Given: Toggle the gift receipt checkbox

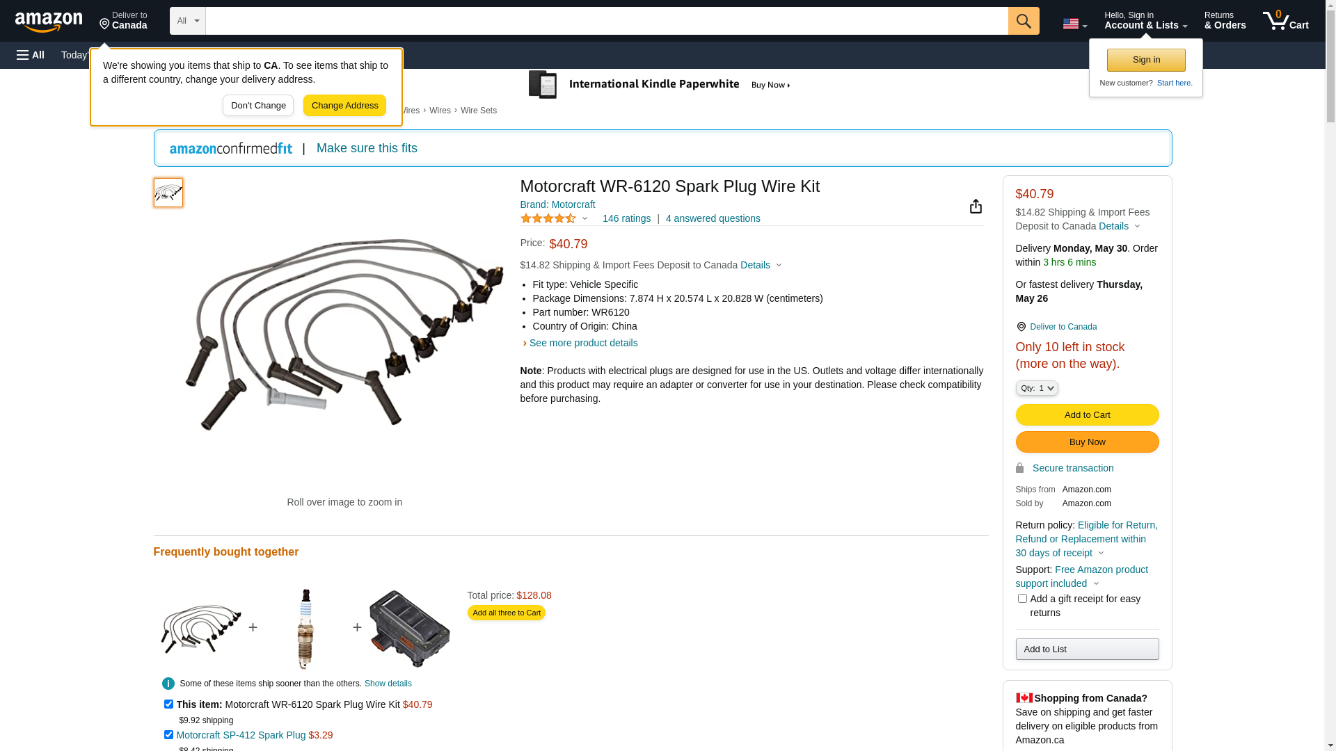Looking at the screenshot, I should point(1022,598).
